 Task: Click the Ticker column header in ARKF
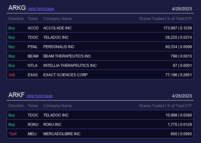(33, 106)
